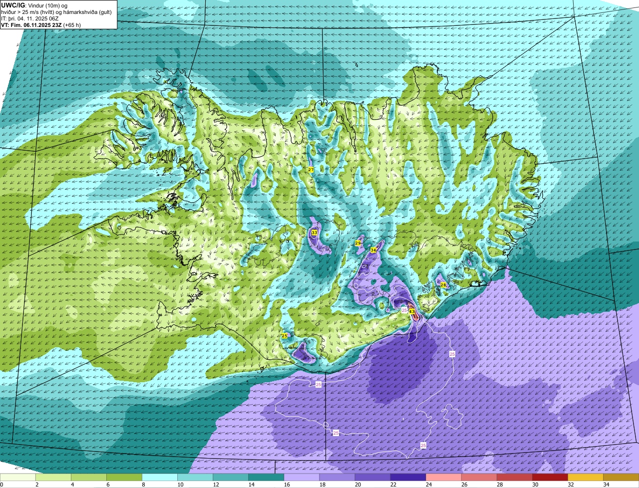Select the 32–34 m/s bright yellow legend swatch
The image size is (639, 488).
585,478
